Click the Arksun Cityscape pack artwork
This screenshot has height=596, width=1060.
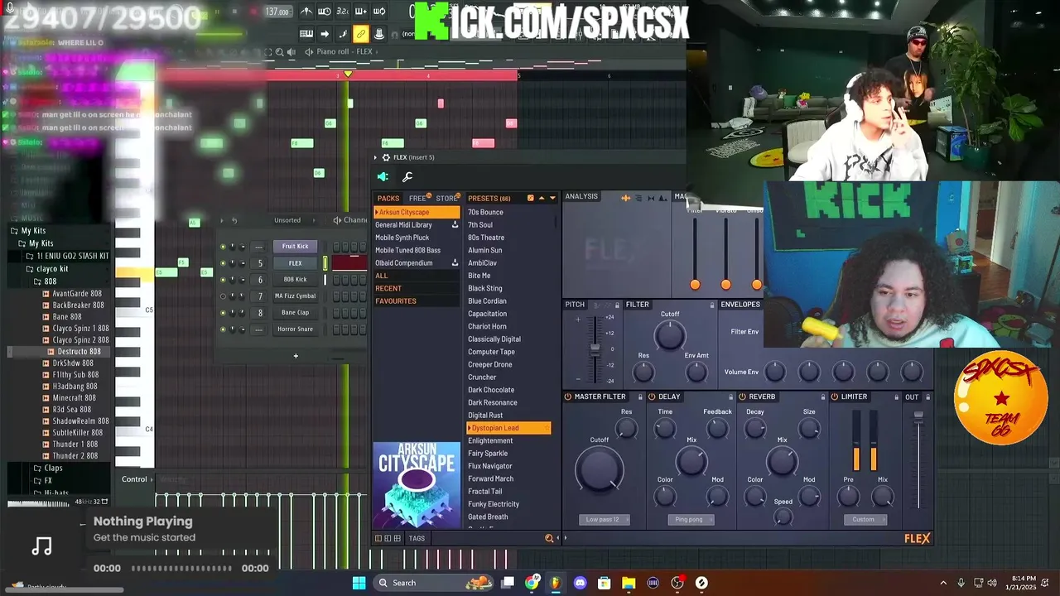click(x=417, y=486)
